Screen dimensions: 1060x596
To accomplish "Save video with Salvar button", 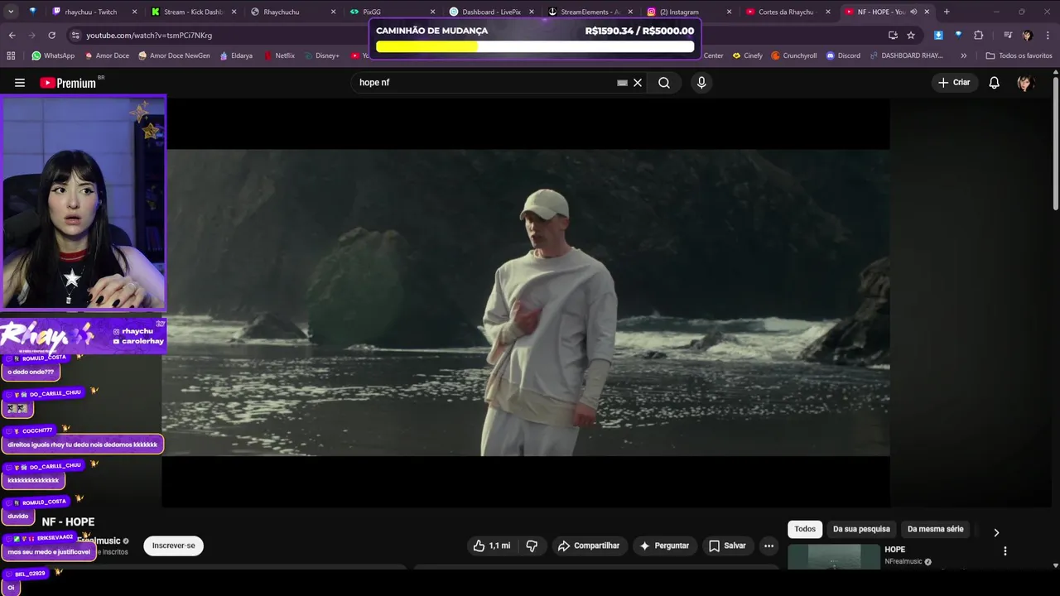I will [727, 546].
